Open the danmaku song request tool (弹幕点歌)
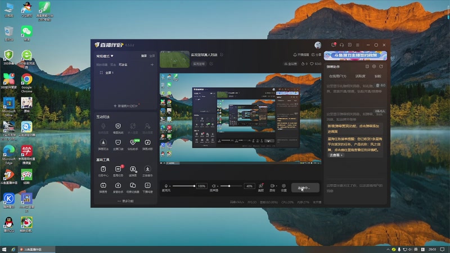The image size is (450, 253). 147,144
